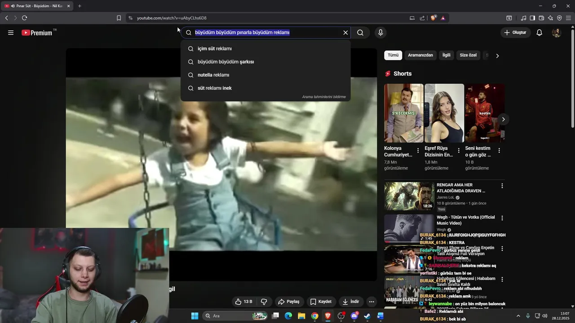Open the 'Seni kestim' short thumbnail
The height and width of the screenshot is (323, 575).
click(x=485, y=113)
